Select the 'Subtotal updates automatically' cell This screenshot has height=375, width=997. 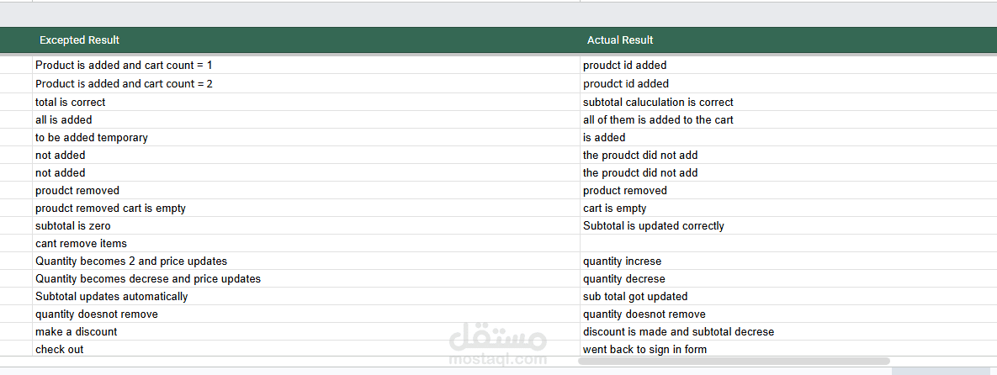pyautogui.click(x=112, y=296)
